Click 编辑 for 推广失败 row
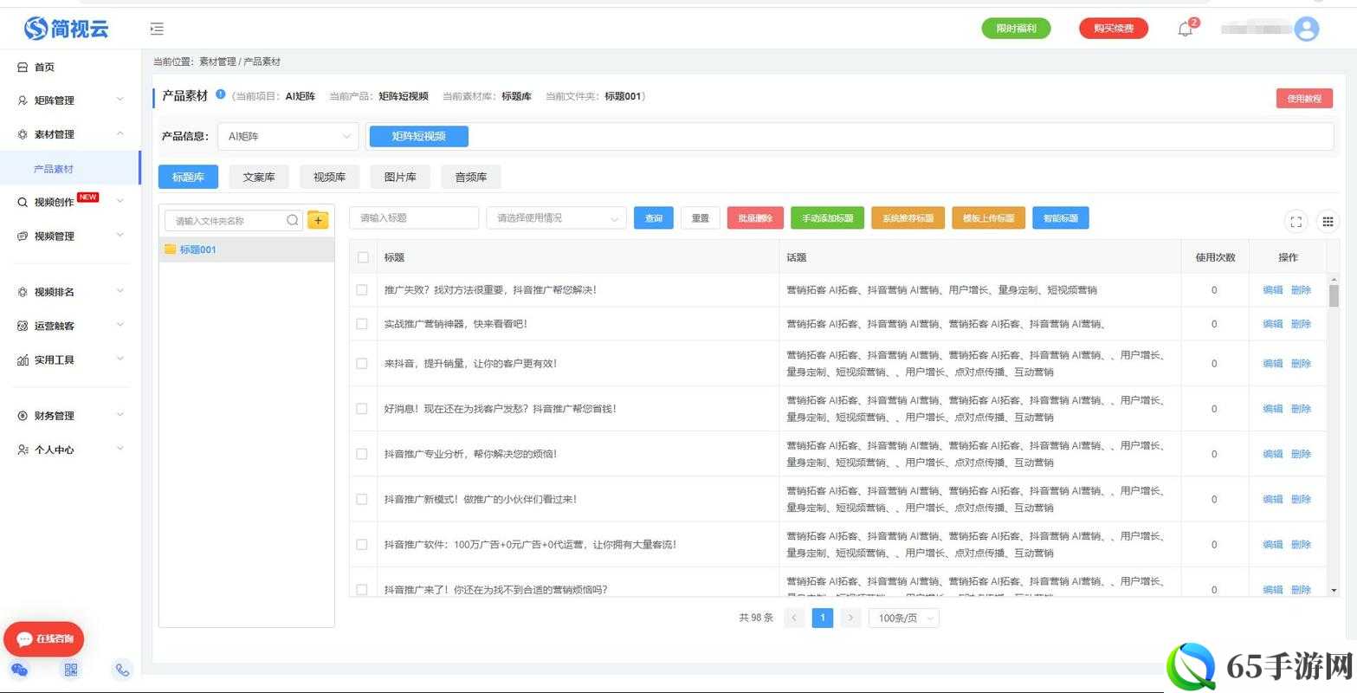The width and height of the screenshot is (1357, 693). 1272,290
